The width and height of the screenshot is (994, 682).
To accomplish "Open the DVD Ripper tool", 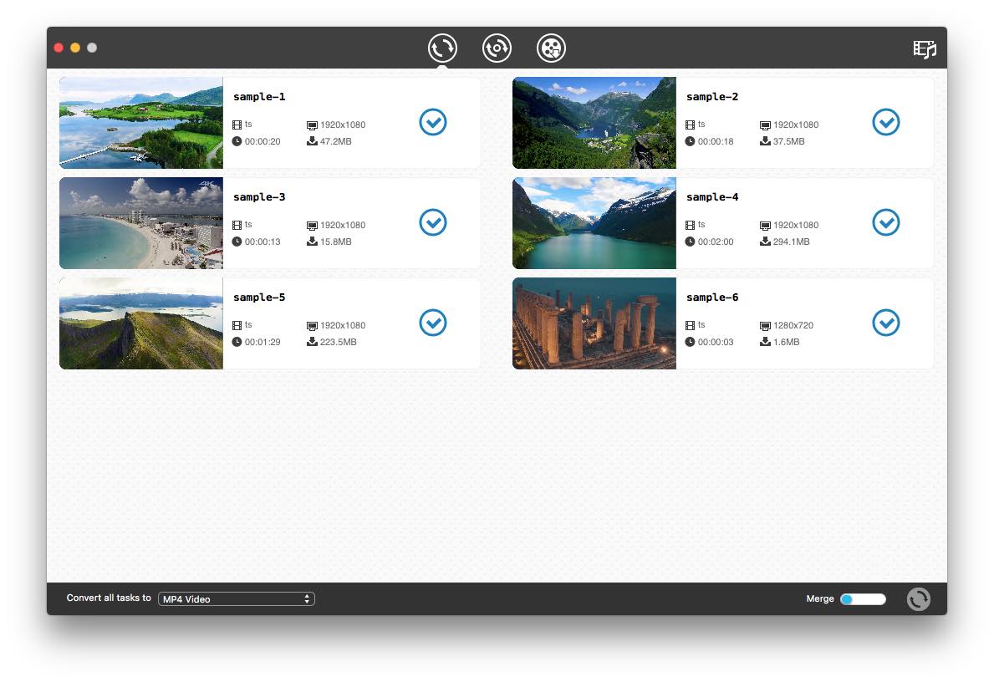I will (x=497, y=48).
